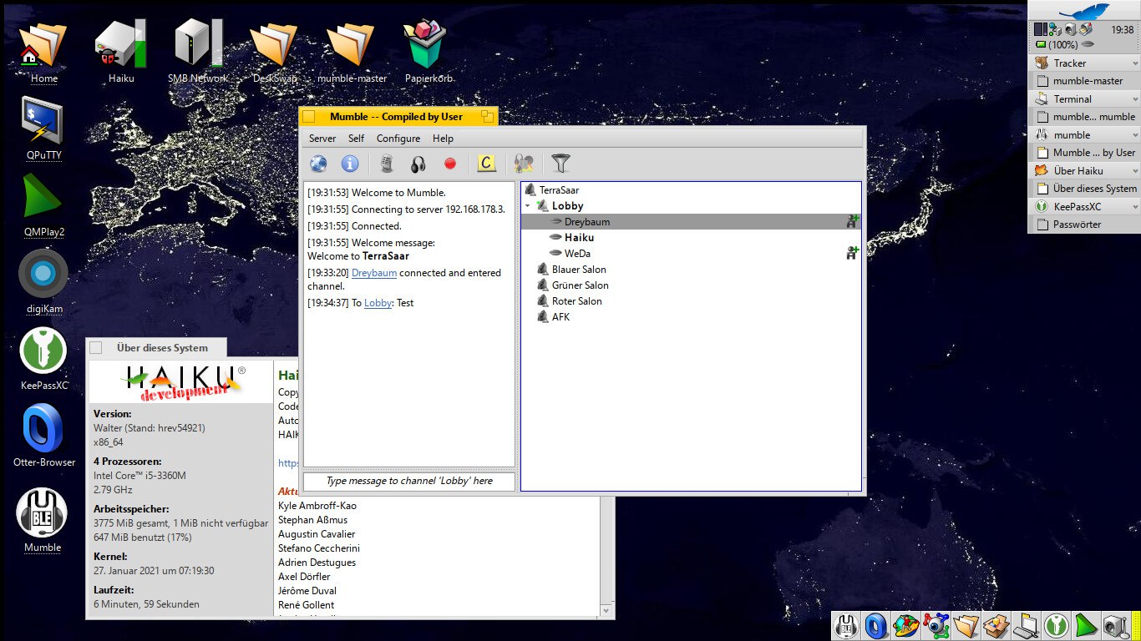
Task: Click the friend icon beside Dreybaum
Action: click(852, 221)
